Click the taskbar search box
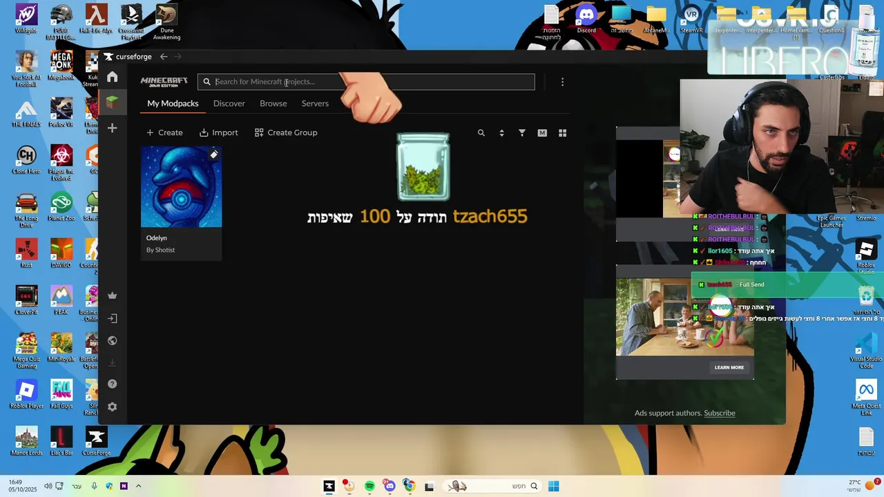The height and width of the screenshot is (497, 884). [492, 487]
